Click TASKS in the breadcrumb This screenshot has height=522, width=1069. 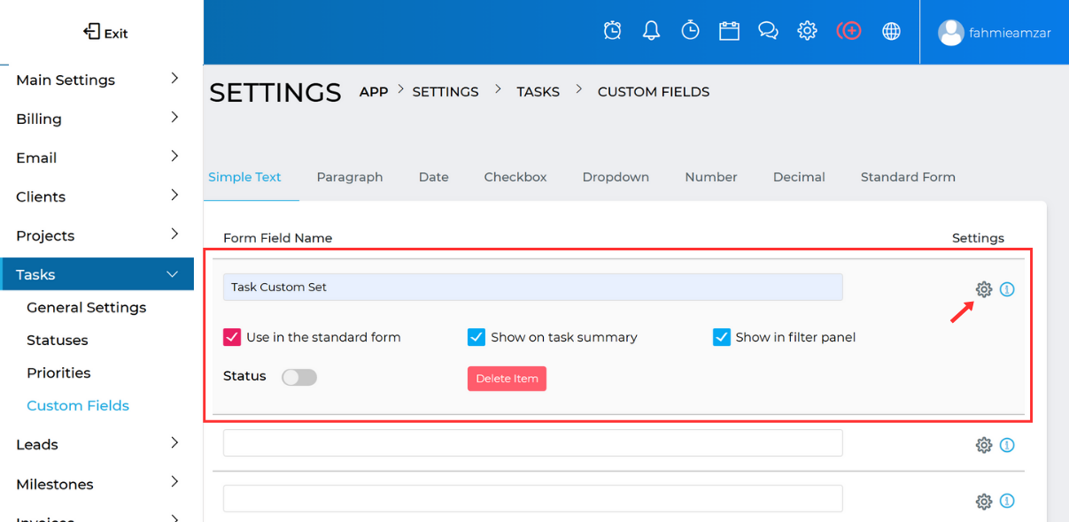[538, 91]
